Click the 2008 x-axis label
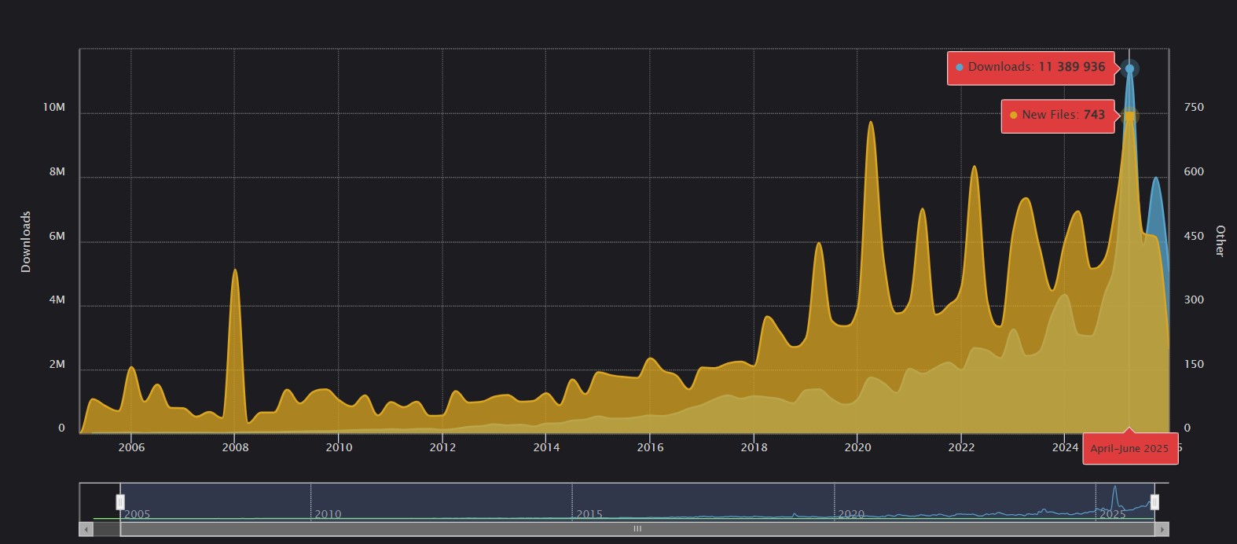Screen dimensions: 1237x544 (235, 447)
